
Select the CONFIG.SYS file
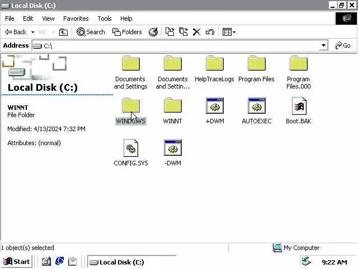pos(131,153)
